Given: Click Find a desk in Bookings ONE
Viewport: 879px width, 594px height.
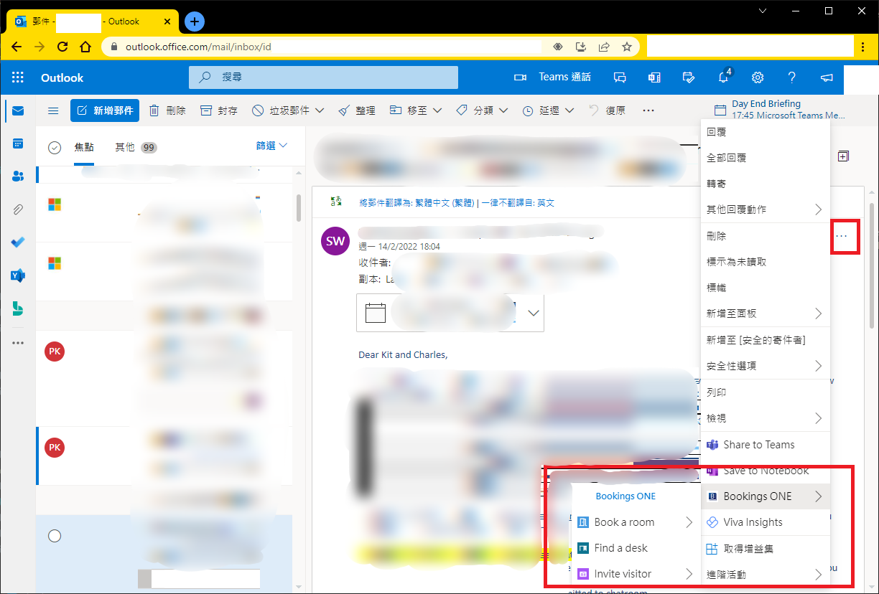Looking at the screenshot, I should (x=620, y=548).
